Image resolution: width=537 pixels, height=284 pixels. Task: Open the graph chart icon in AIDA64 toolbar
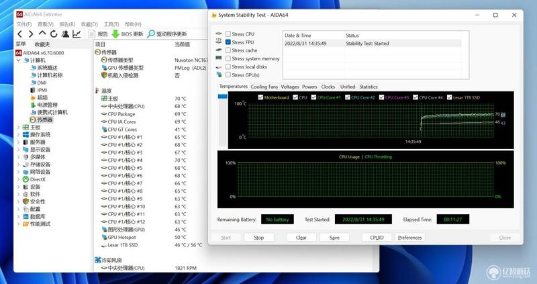77,34
